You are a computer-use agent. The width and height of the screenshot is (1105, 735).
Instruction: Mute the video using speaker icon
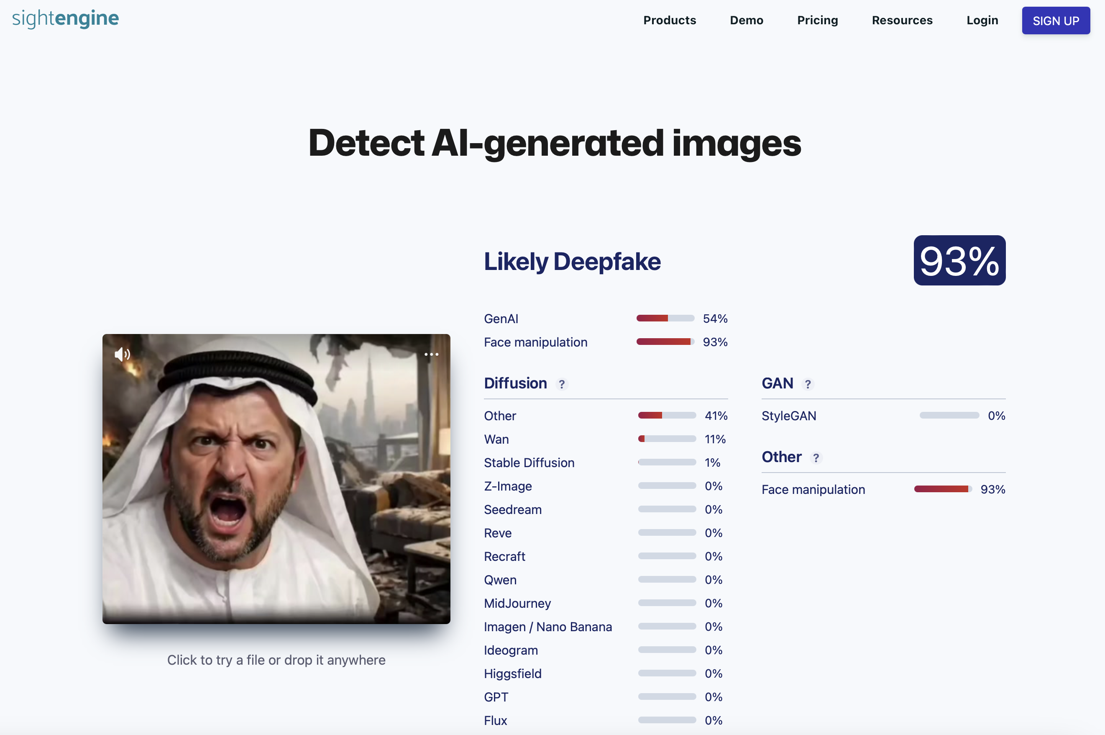click(122, 355)
